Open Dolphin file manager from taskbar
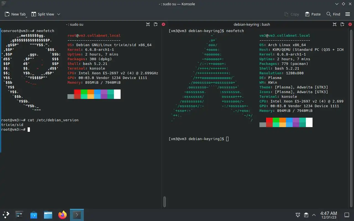Viewport: 354px width, 221px height. 48,215
